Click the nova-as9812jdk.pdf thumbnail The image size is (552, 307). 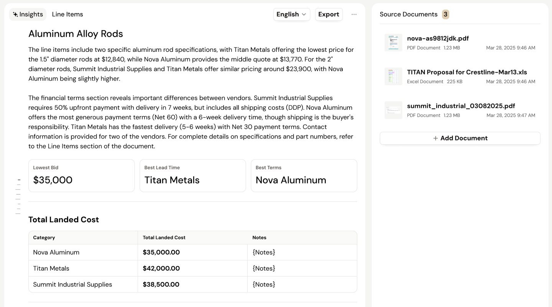pos(393,42)
